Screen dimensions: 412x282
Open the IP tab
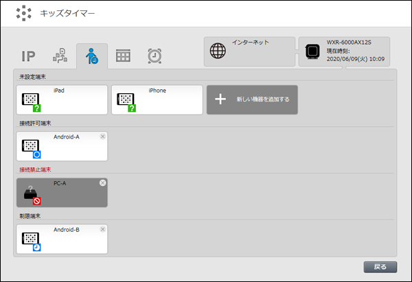pos(28,56)
